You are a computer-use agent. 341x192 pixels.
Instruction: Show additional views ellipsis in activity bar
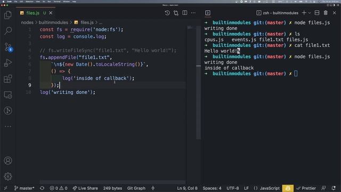click(x=8, y=126)
